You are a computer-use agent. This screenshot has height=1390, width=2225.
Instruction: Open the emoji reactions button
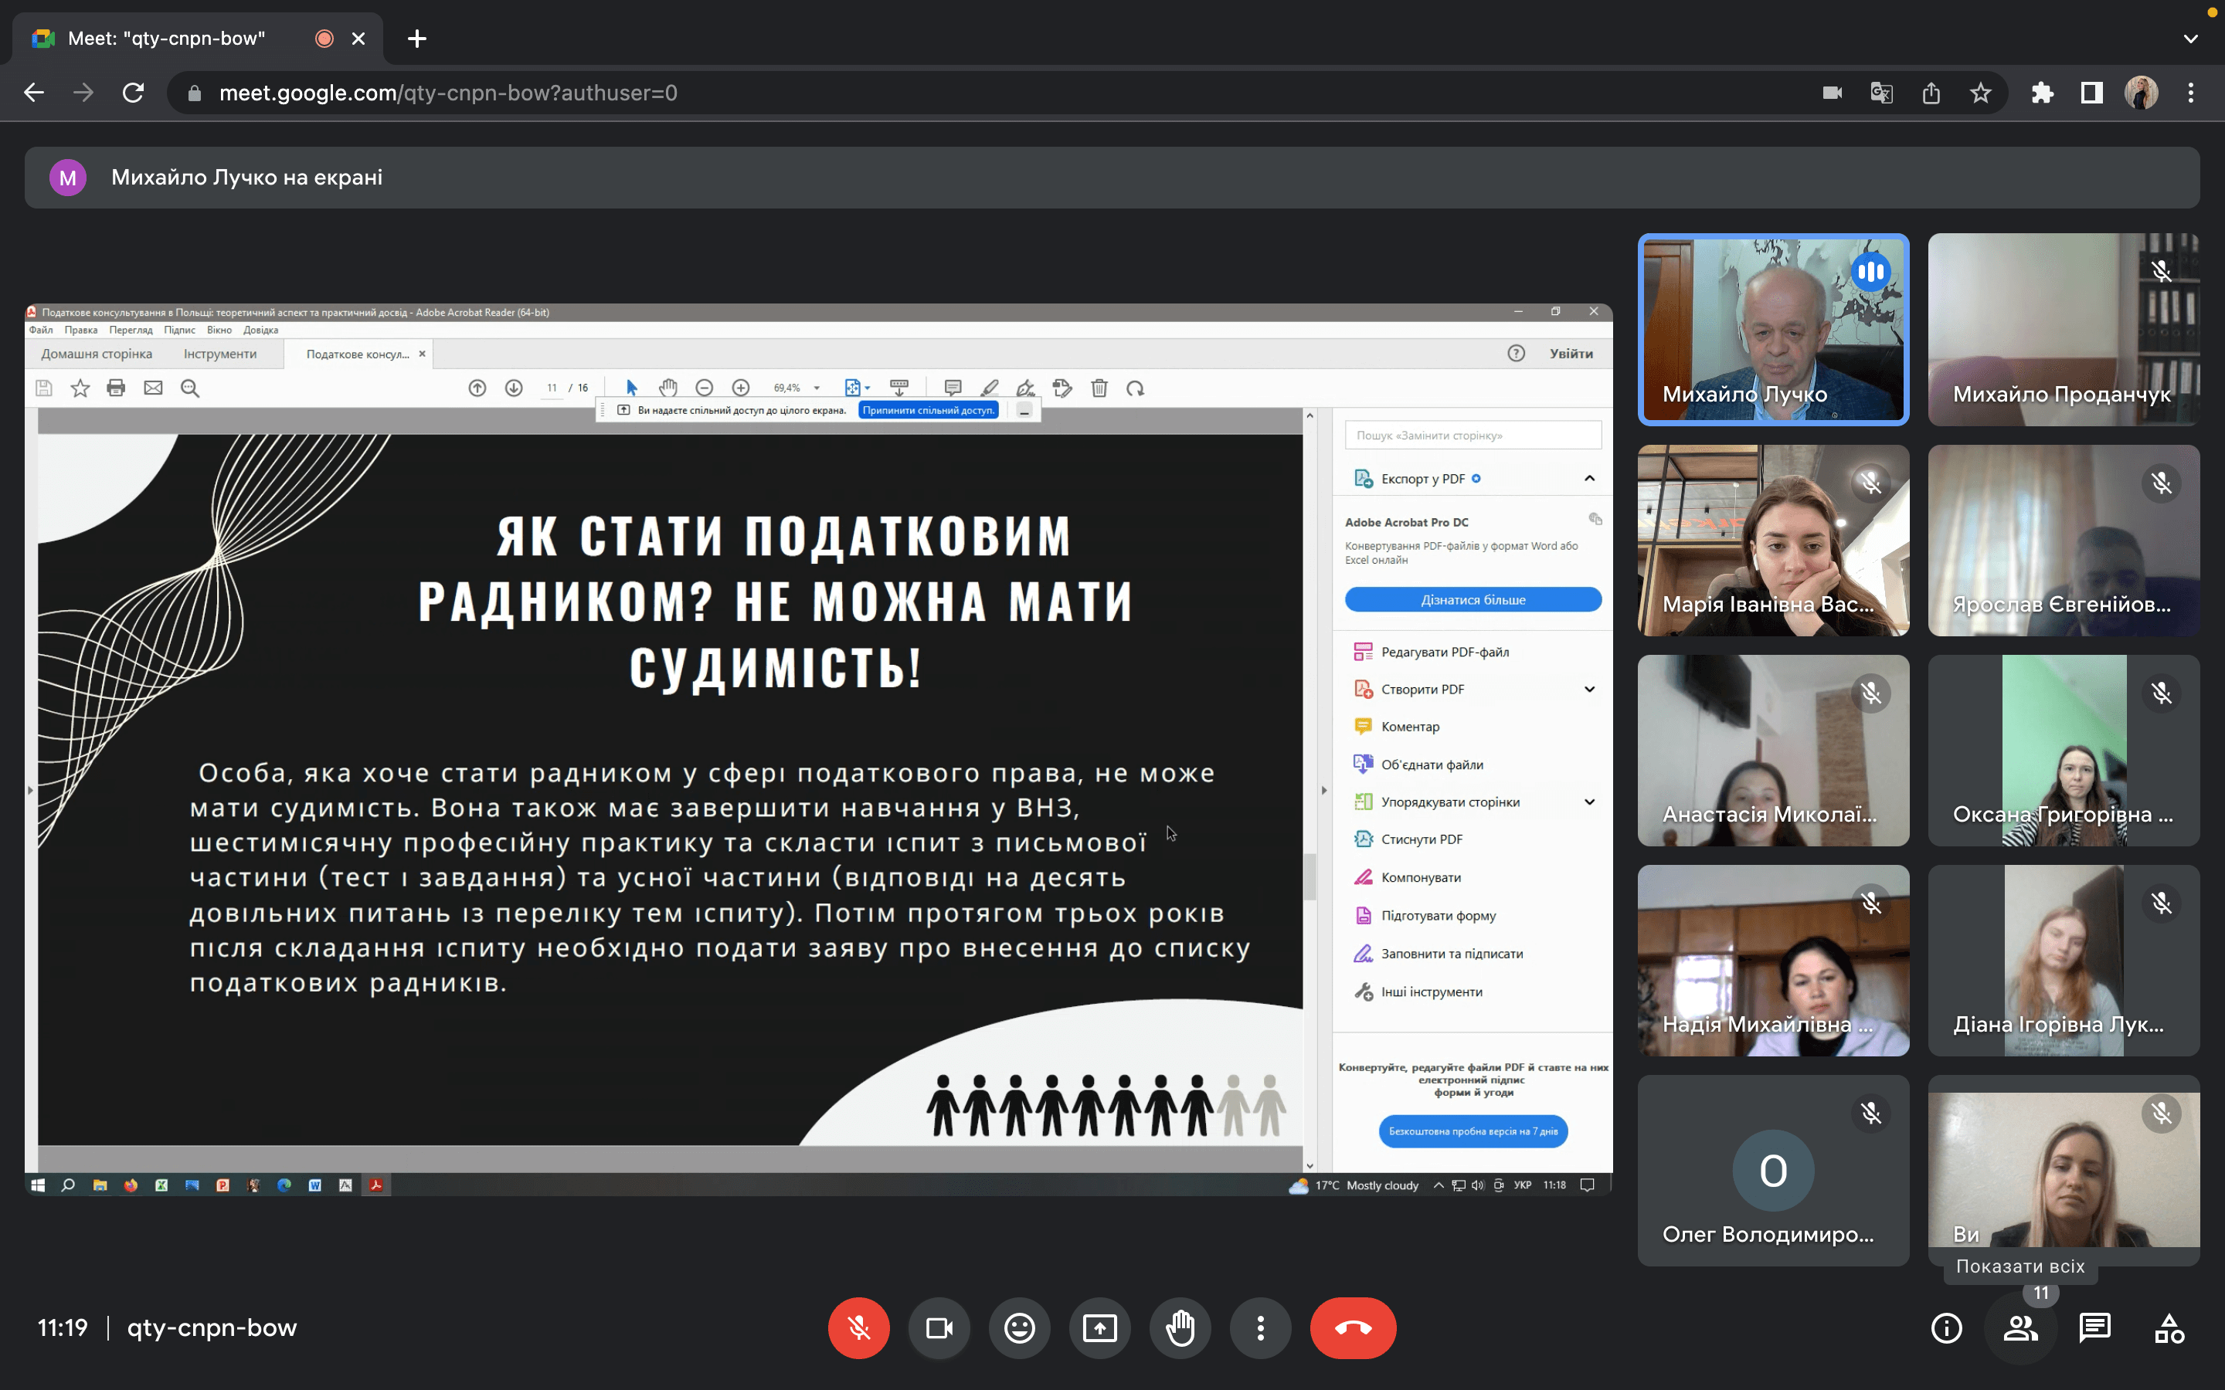point(1019,1327)
